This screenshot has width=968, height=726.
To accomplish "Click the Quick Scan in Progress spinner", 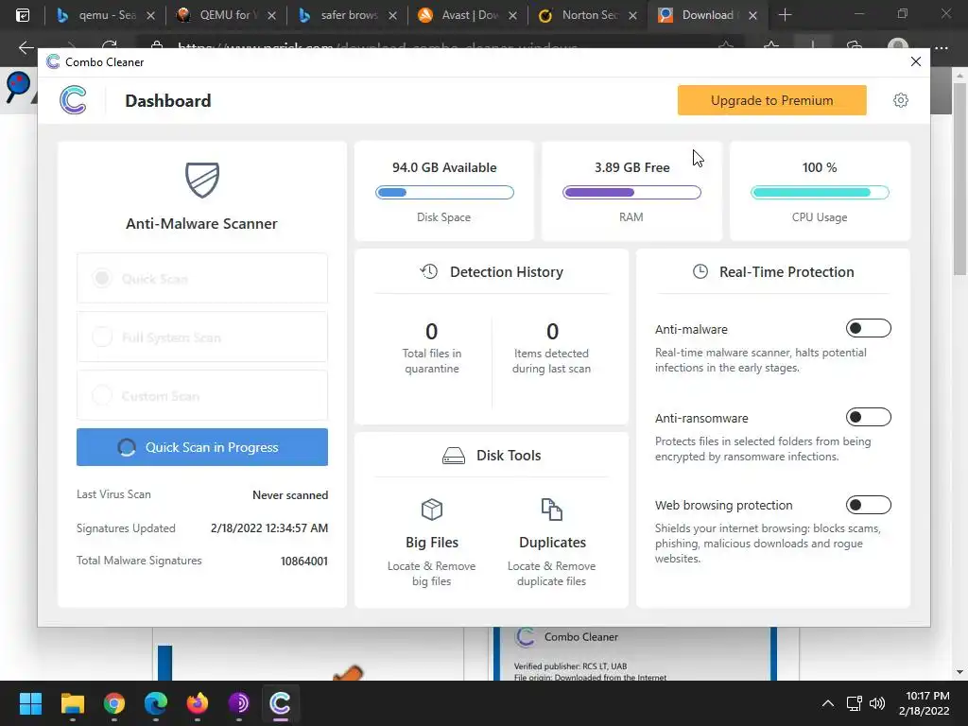I will click(x=127, y=447).
